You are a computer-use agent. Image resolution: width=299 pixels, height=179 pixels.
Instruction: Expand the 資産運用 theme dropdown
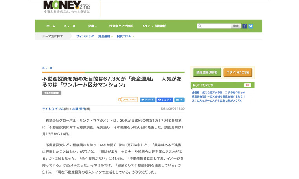pos(105,37)
